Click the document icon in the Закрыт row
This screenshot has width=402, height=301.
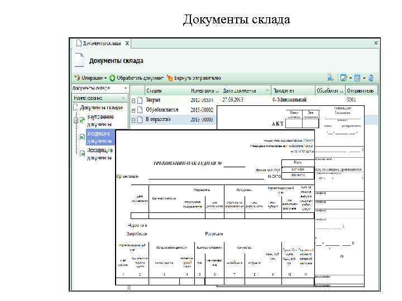(x=140, y=100)
